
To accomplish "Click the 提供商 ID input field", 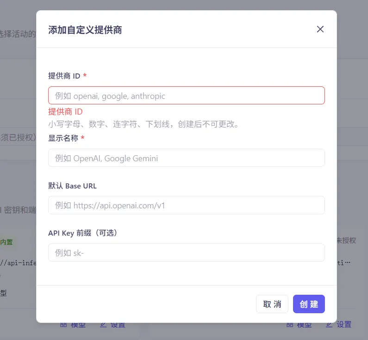I will [x=187, y=96].
